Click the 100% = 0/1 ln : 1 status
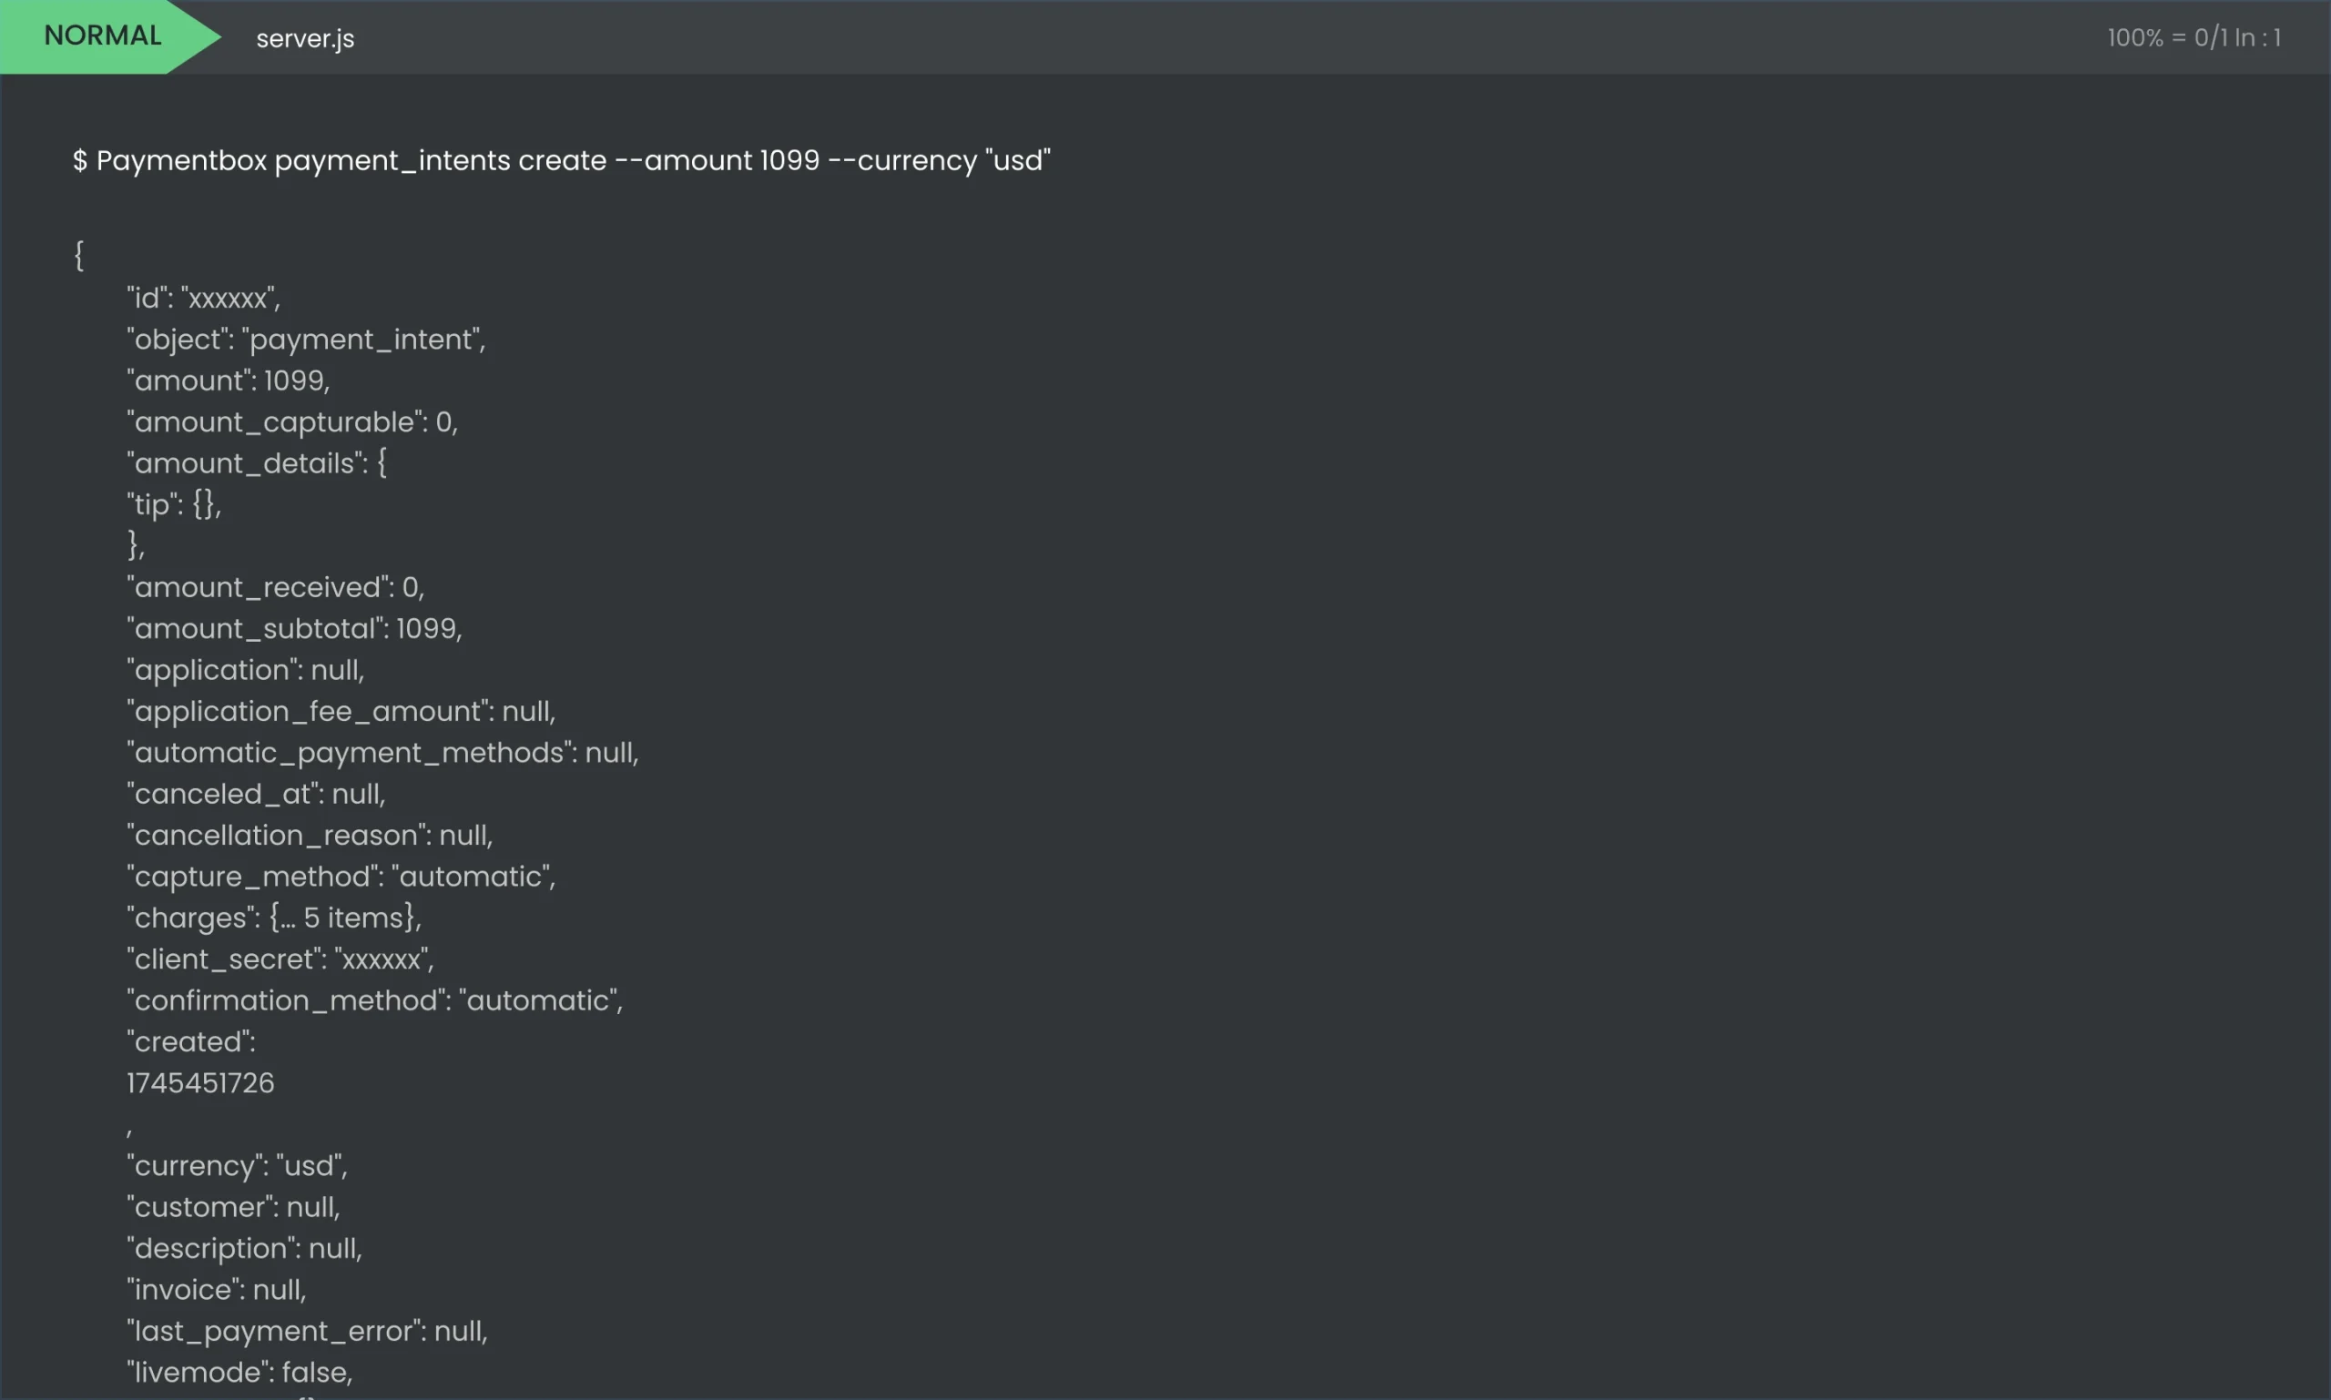The image size is (2331, 1400). click(2194, 37)
